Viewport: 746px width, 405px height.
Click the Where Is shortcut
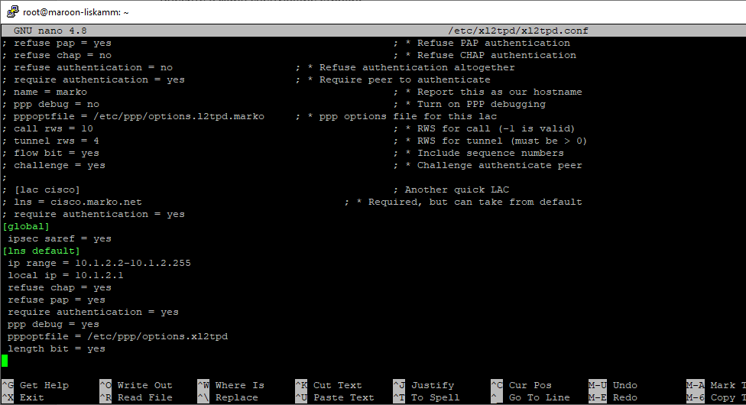click(231, 385)
